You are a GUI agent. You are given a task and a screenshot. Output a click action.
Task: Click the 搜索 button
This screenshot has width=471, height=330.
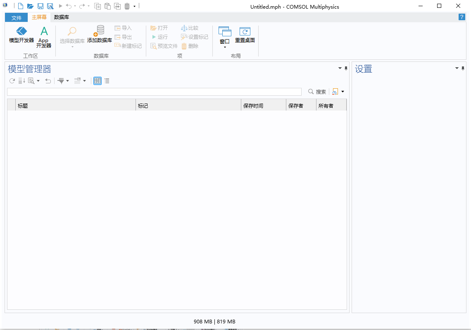coord(317,92)
